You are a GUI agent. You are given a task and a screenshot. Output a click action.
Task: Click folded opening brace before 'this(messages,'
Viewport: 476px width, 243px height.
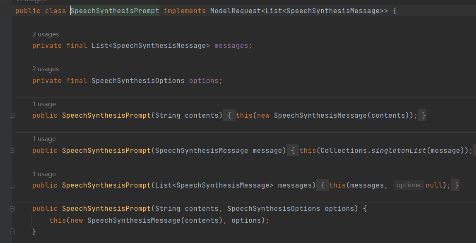click(323, 185)
